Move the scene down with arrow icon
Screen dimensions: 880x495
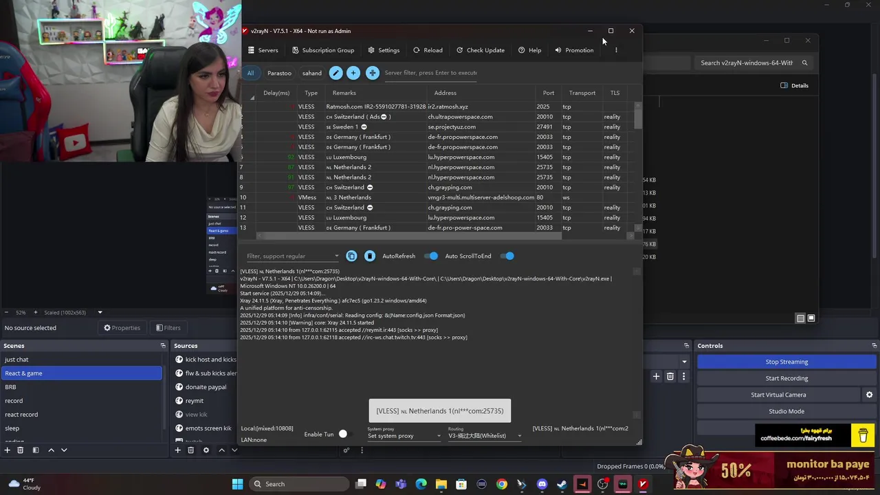(x=64, y=450)
